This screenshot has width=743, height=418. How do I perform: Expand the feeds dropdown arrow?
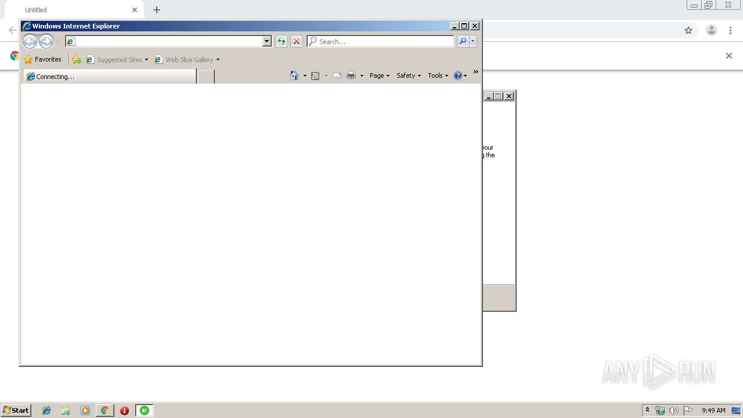click(326, 75)
